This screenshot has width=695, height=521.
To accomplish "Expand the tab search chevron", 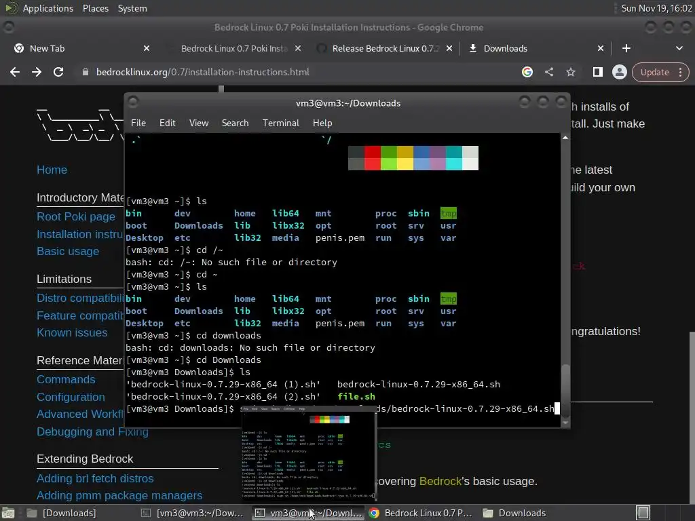I will pyautogui.click(x=679, y=48).
